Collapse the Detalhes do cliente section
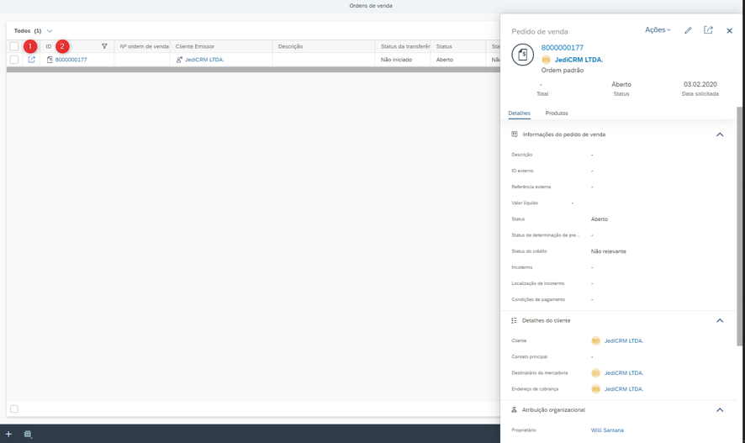The image size is (745, 443). 720,321
